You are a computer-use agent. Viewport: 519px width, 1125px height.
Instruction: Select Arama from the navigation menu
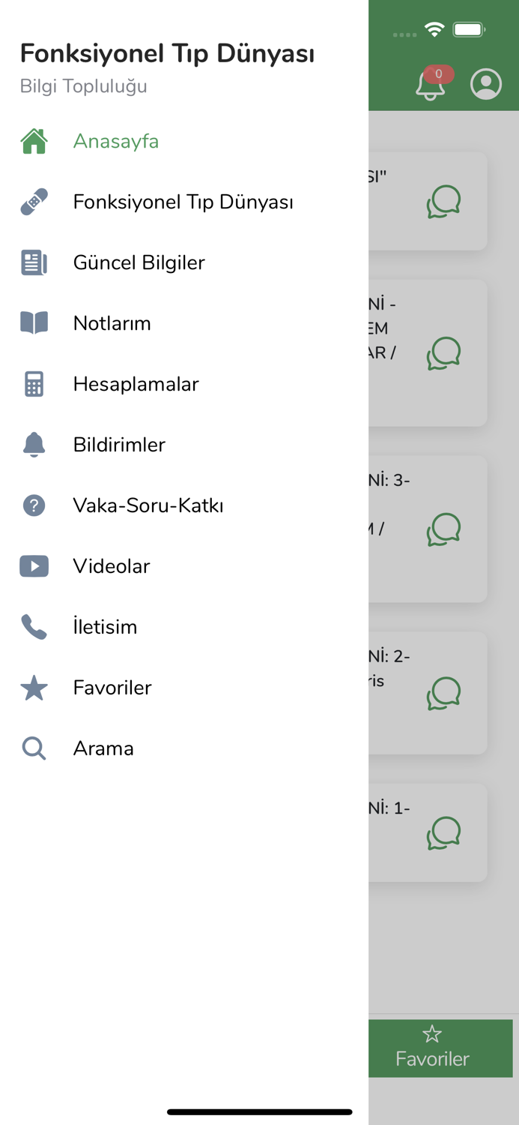tap(103, 748)
